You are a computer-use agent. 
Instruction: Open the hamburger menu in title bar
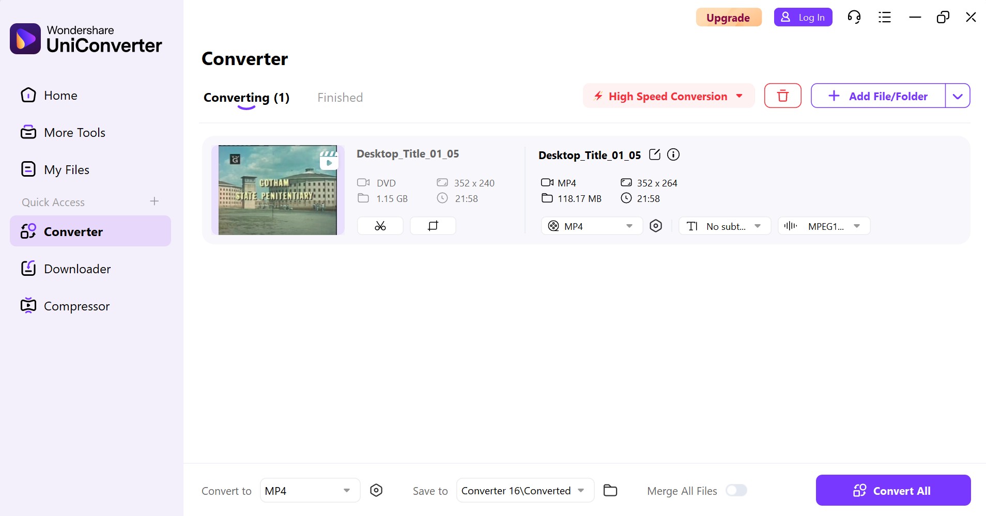point(885,17)
